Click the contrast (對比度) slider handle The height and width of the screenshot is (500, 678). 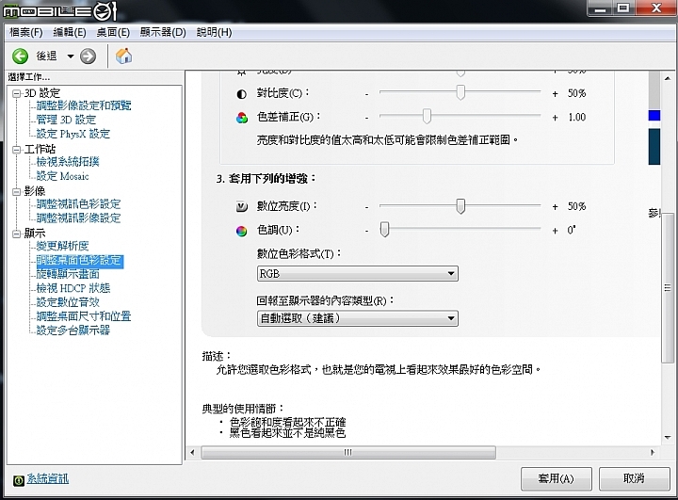pos(460,92)
